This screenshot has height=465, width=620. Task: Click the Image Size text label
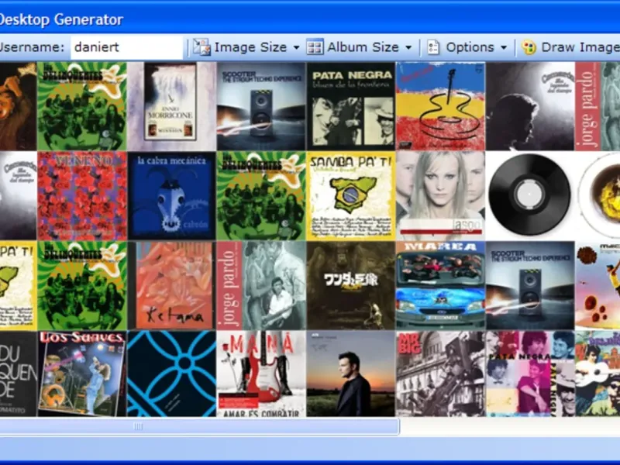(x=250, y=47)
